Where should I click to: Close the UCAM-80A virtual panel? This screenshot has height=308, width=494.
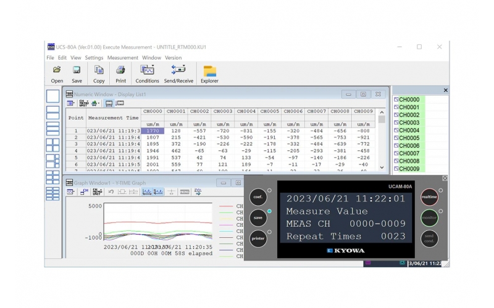tap(445, 178)
